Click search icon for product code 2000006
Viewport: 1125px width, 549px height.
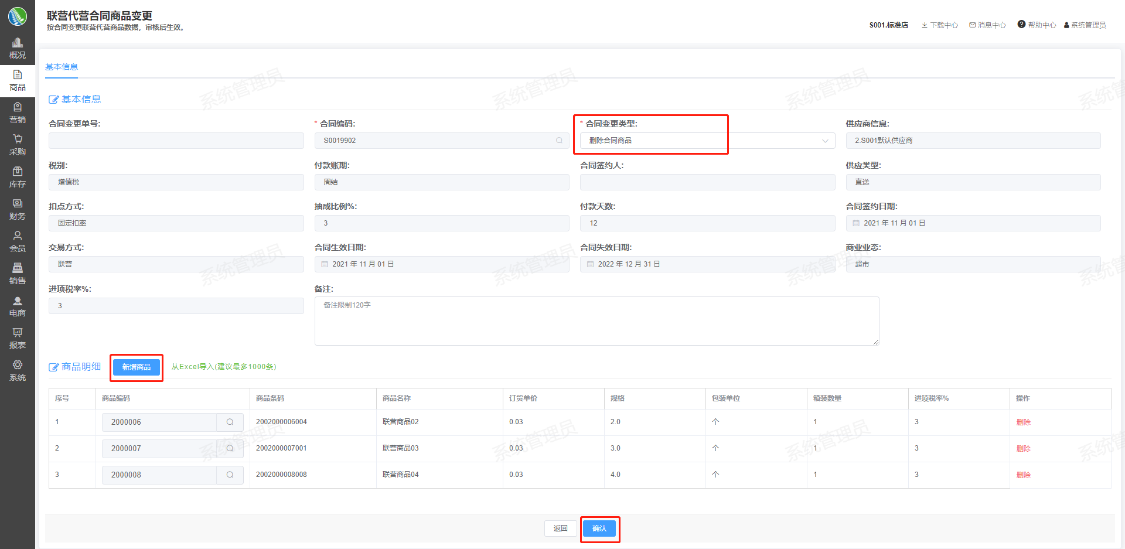(x=230, y=422)
